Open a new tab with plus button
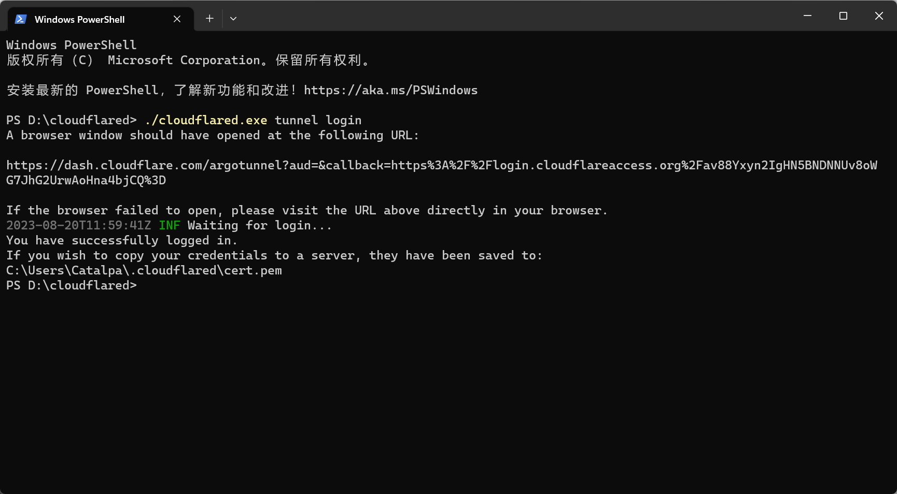 (x=209, y=19)
